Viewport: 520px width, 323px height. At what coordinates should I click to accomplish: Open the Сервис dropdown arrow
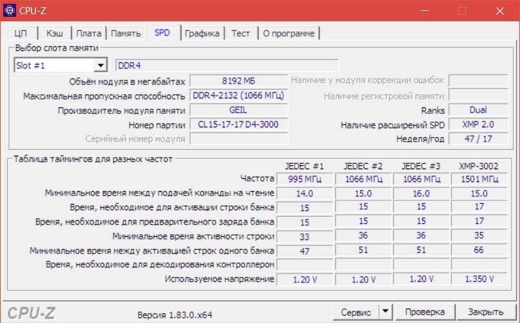(x=385, y=311)
